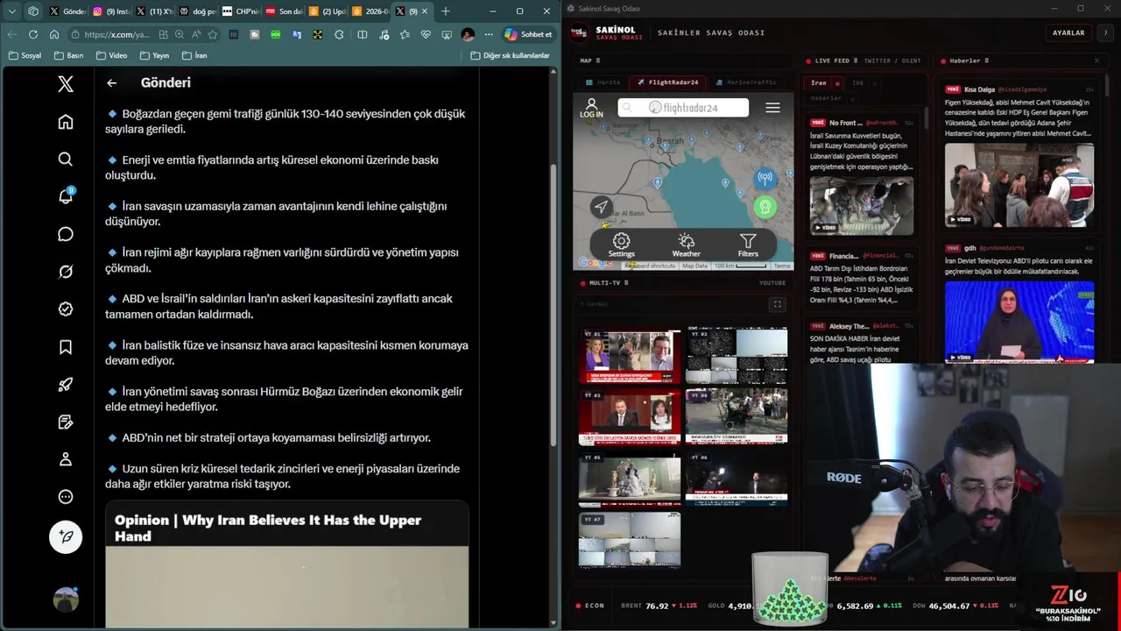Image resolution: width=1121 pixels, height=631 pixels.
Task: Open YT #1 stream thumbnail
Action: tap(630, 356)
